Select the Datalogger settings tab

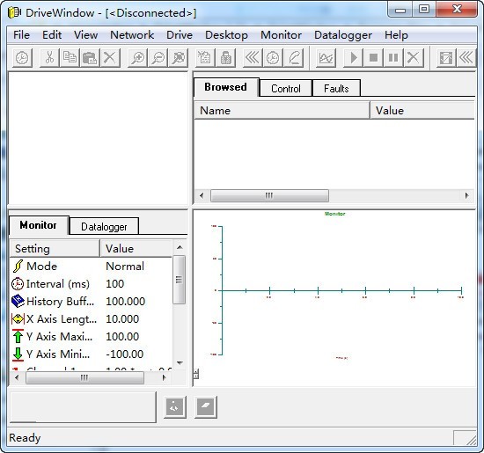tap(104, 227)
